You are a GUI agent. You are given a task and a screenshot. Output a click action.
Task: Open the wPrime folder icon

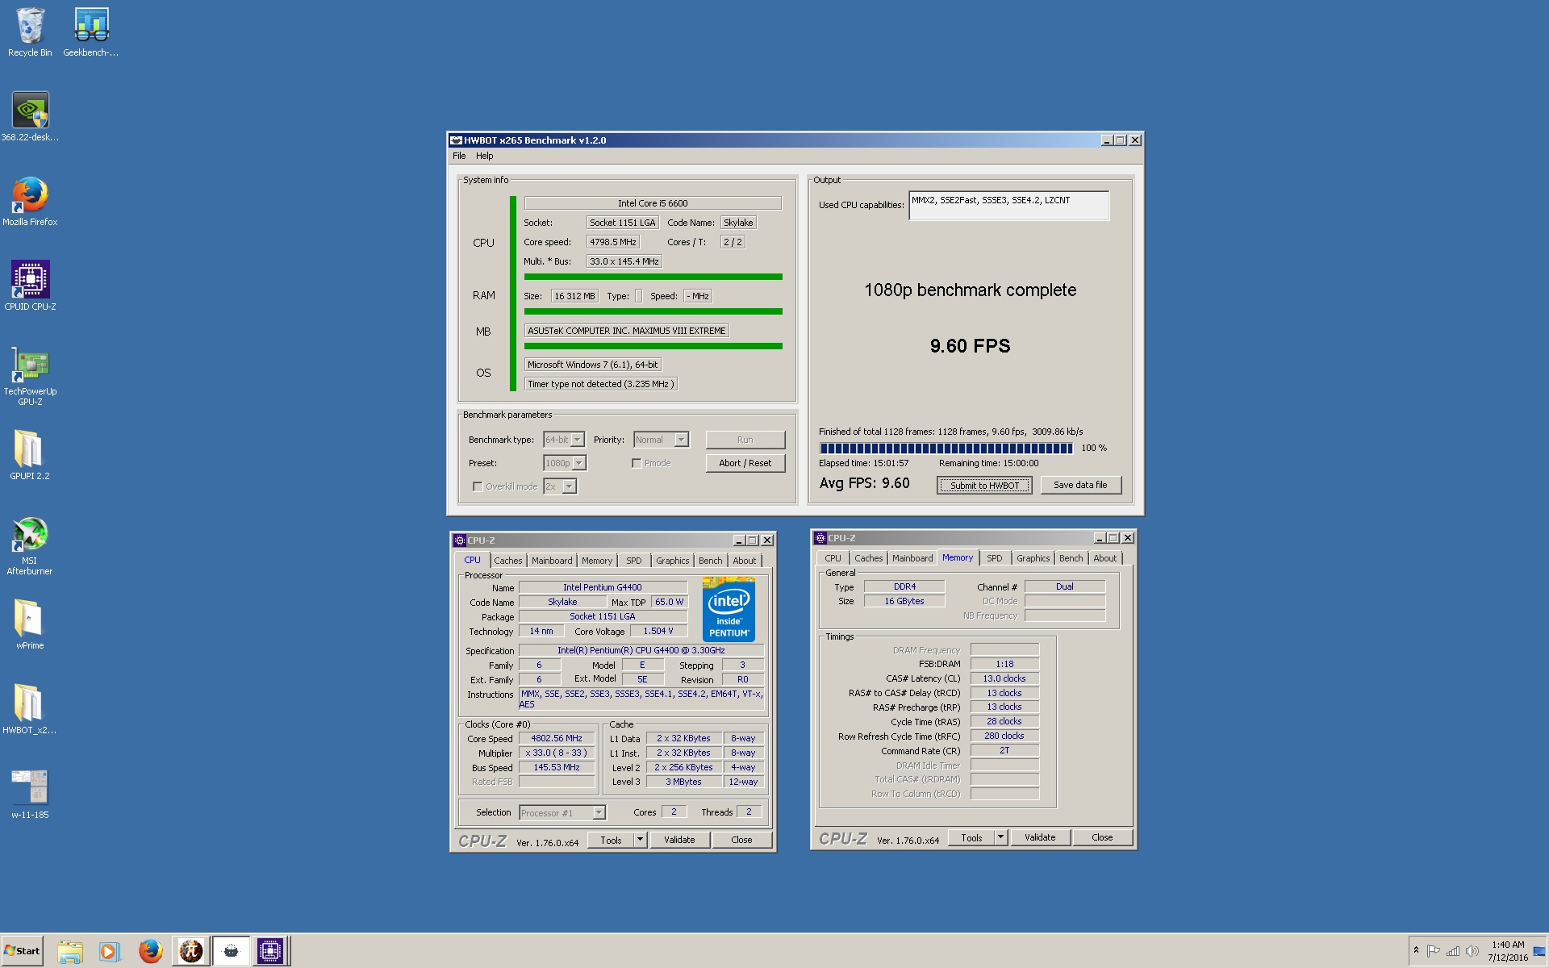[x=30, y=625]
